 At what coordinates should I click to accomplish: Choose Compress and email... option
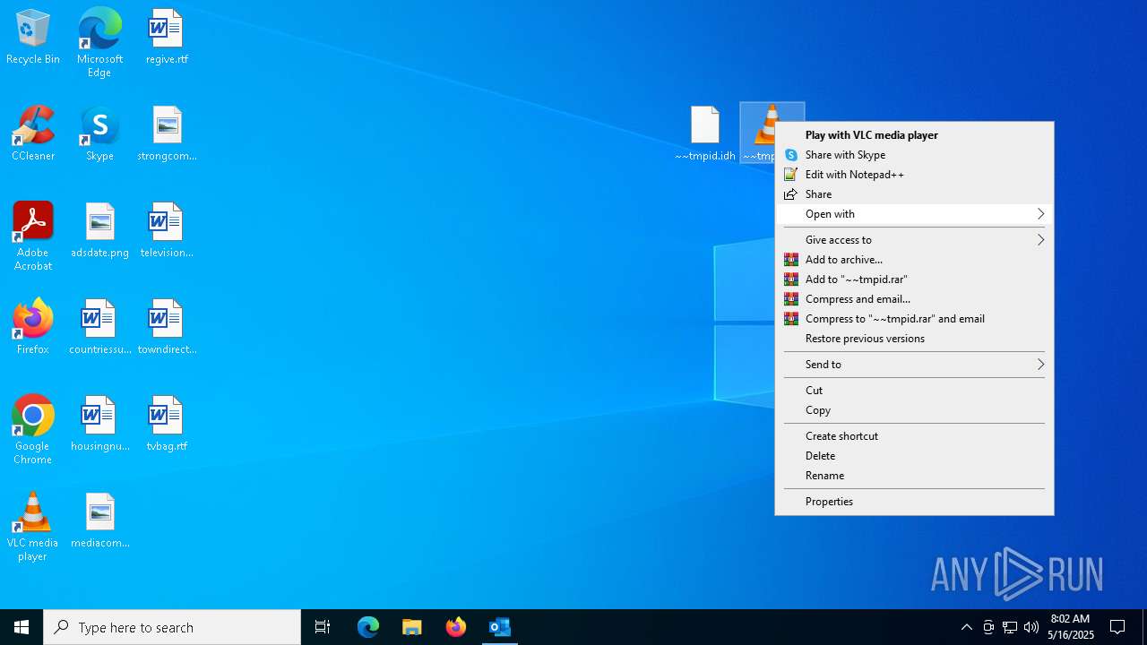914,299
